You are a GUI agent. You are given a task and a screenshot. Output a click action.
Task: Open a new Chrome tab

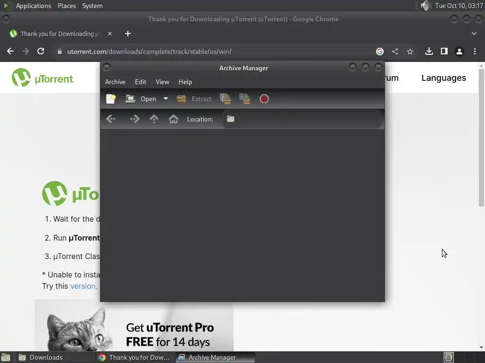[x=128, y=34]
